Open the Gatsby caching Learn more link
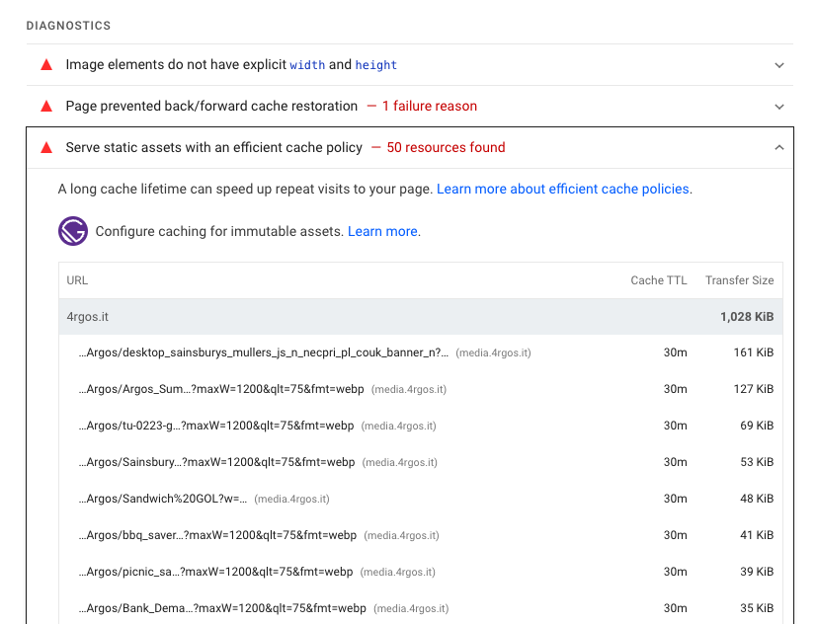The image size is (817, 624). (382, 231)
